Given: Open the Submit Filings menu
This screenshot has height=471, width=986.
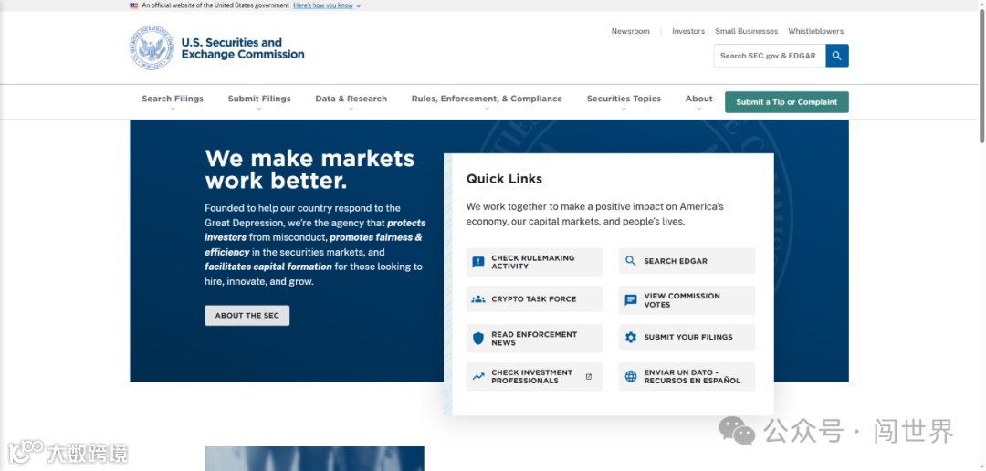Looking at the screenshot, I should pyautogui.click(x=259, y=99).
